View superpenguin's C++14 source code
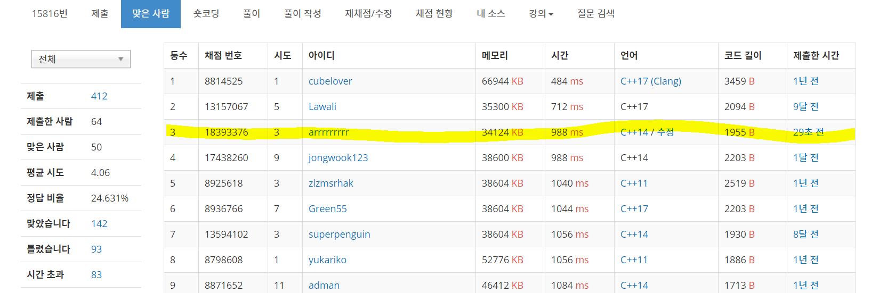 point(634,235)
